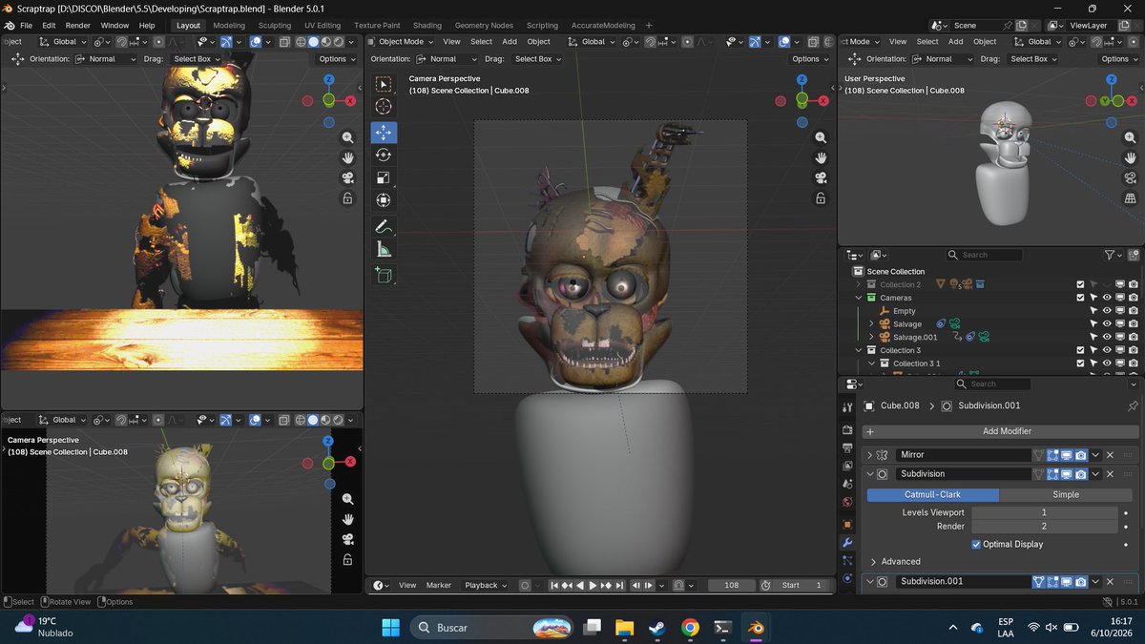Click perspective/orthographic grid icon in top-right viewport
The image size is (1145, 644).
pyautogui.click(x=1131, y=198)
